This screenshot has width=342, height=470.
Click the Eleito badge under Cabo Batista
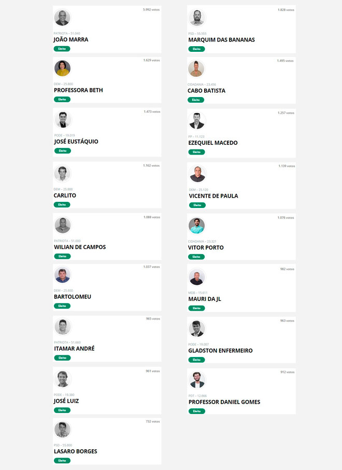click(x=196, y=100)
